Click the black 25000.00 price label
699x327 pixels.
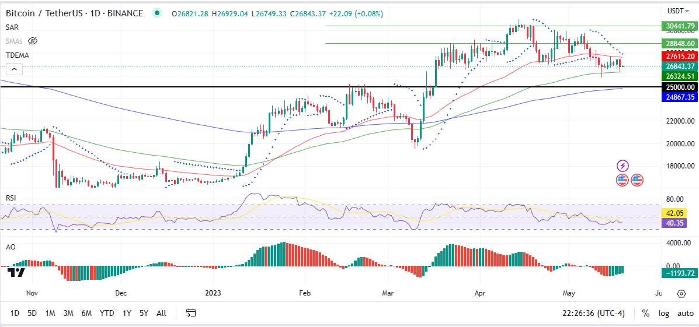(x=680, y=87)
